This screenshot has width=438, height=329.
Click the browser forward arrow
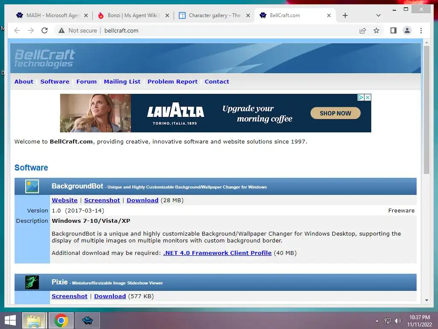click(31, 30)
